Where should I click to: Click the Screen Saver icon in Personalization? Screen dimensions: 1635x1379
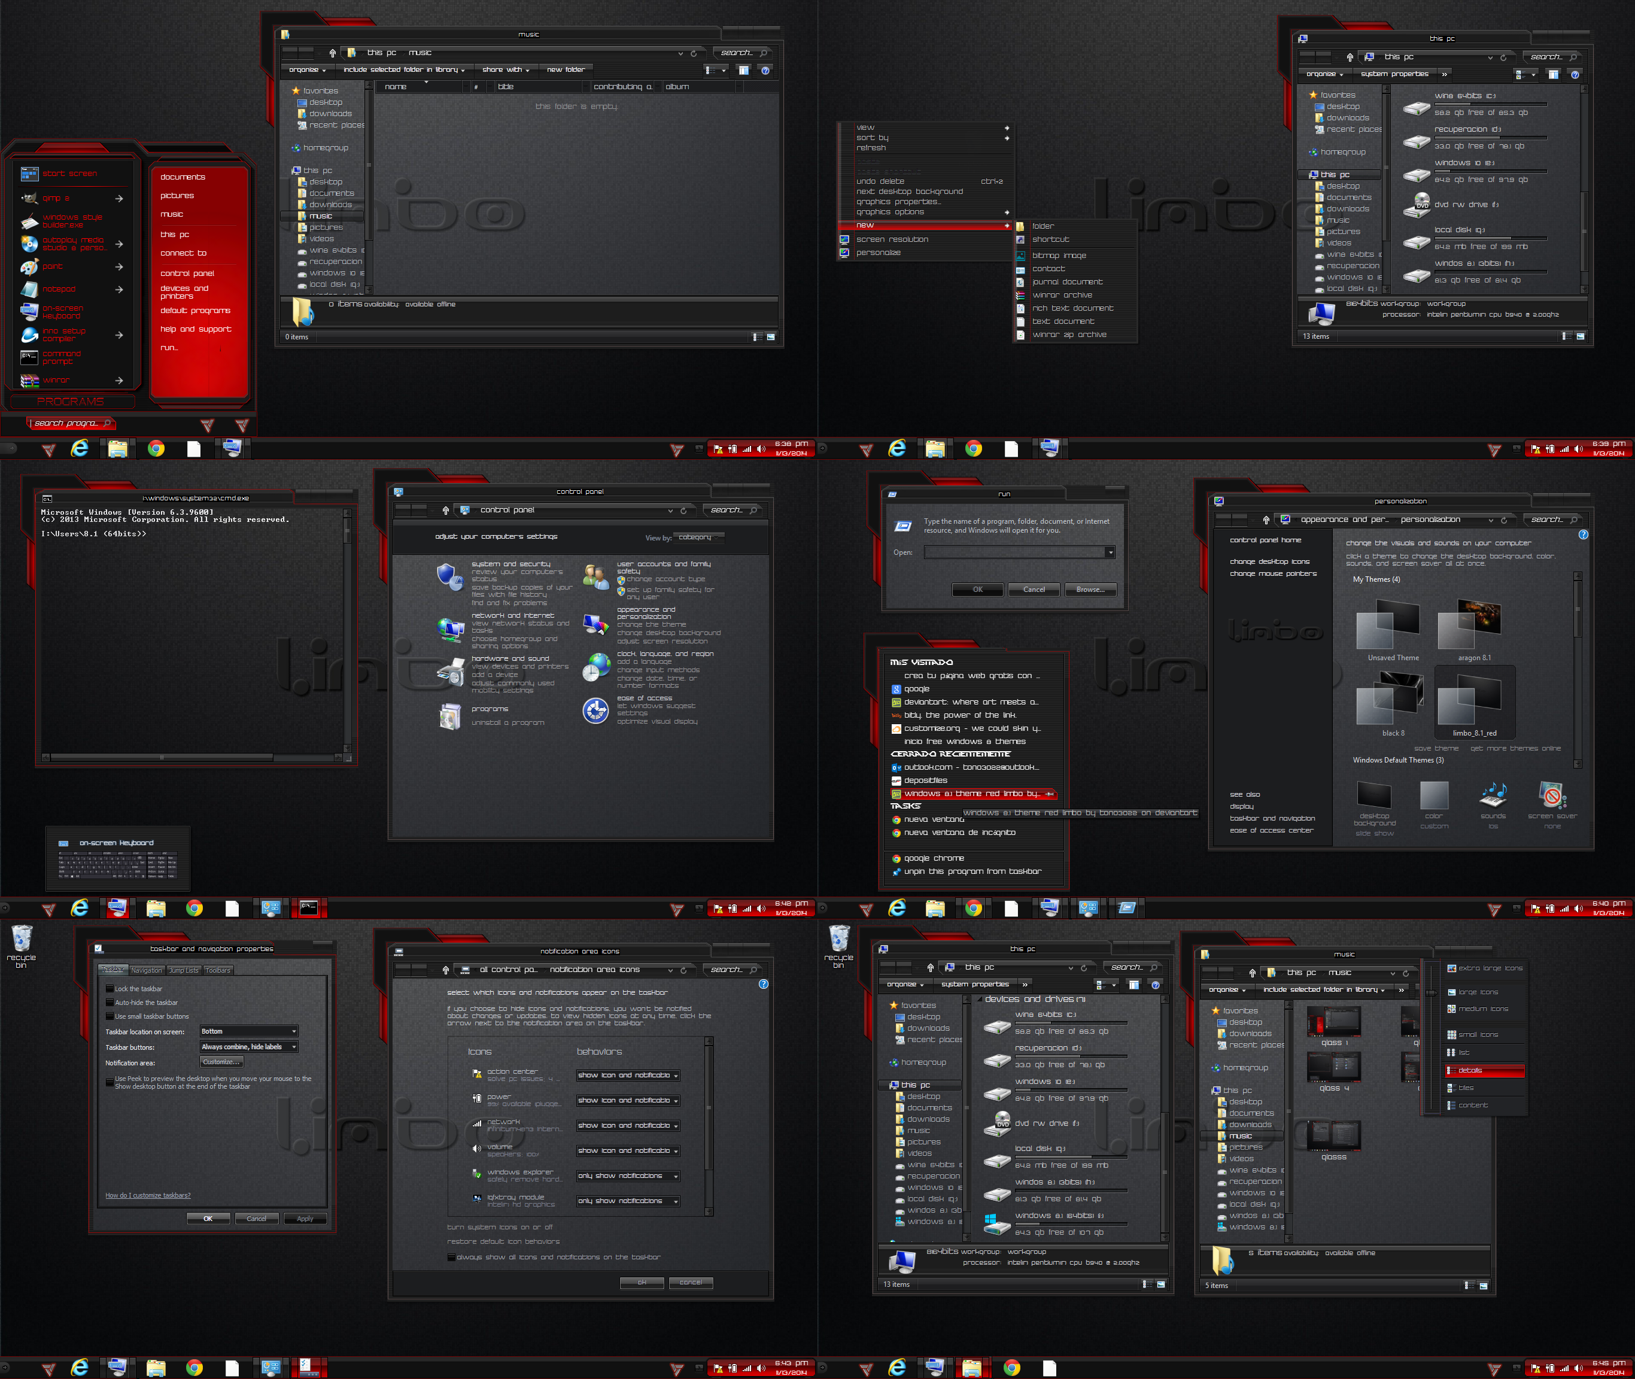click(1552, 796)
